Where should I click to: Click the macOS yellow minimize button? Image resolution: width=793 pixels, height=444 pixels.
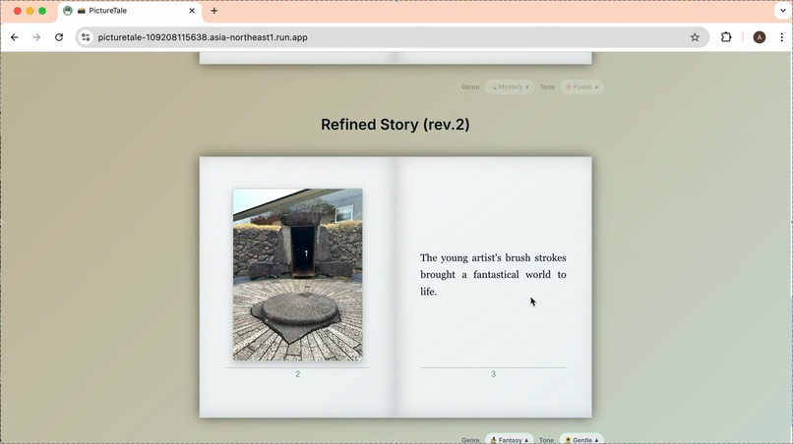pyautogui.click(x=30, y=11)
